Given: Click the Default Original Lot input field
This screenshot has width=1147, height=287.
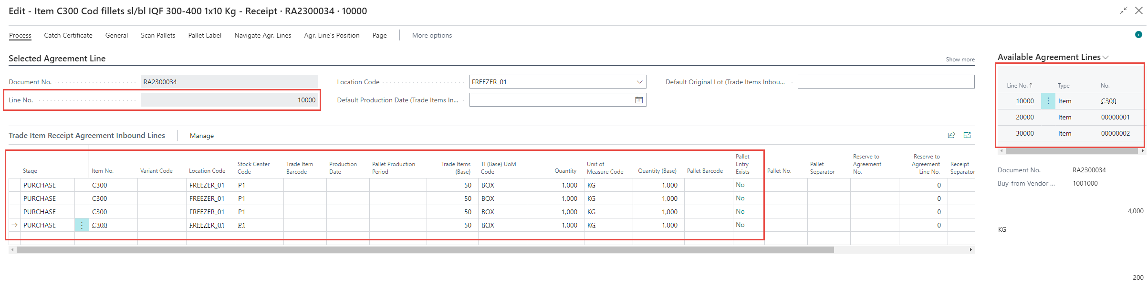Looking at the screenshot, I should tap(886, 82).
